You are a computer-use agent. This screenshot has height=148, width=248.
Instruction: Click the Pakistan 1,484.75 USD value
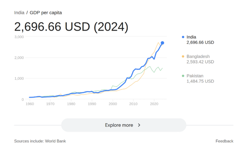coord(200,81)
